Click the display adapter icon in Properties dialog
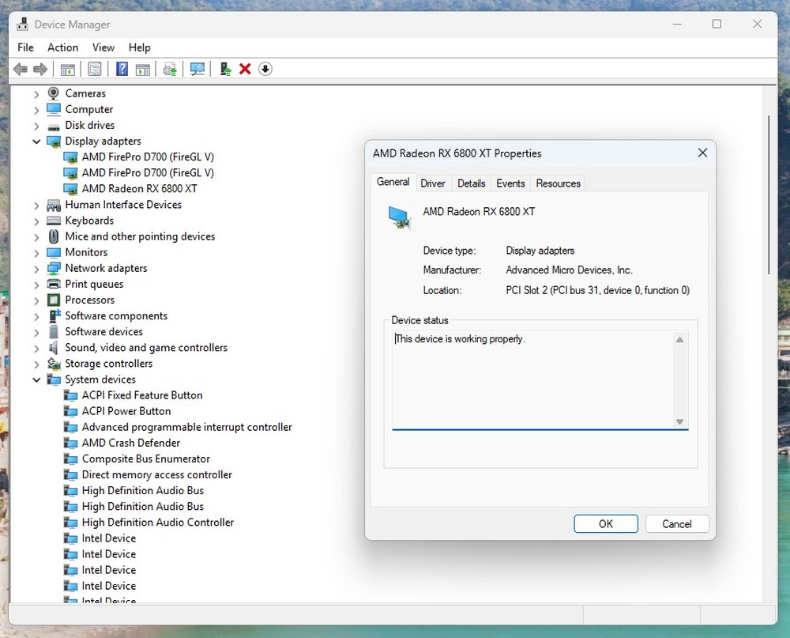Image resolution: width=790 pixels, height=638 pixels. point(399,218)
